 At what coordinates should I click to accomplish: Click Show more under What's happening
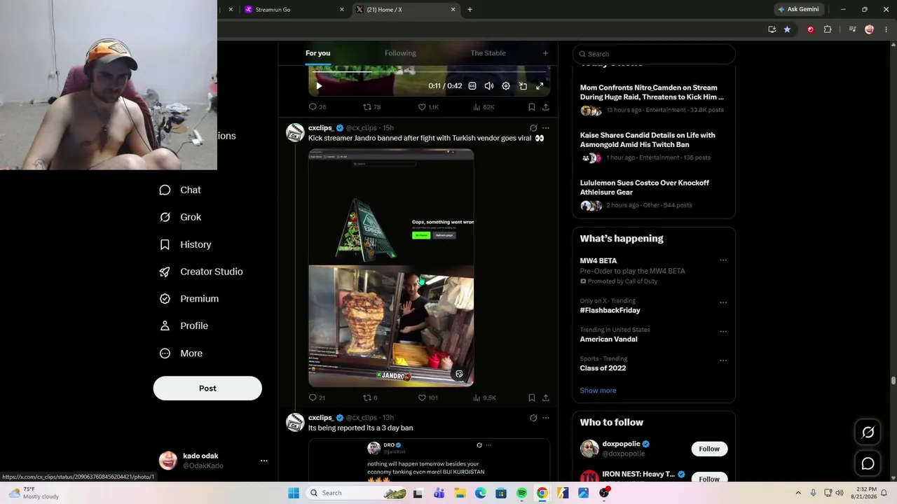(x=598, y=391)
